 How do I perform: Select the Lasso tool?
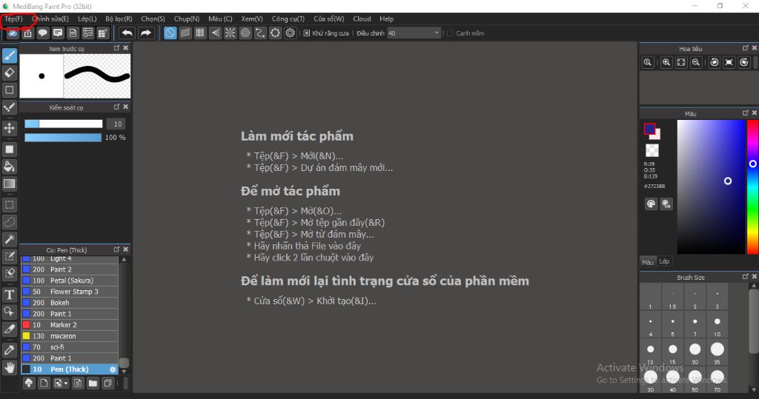tap(9, 222)
